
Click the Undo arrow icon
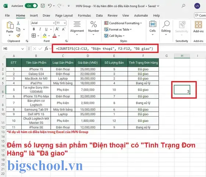[x=50, y=6]
